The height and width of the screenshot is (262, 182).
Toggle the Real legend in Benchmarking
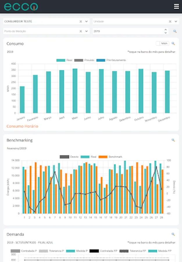point(88,157)
